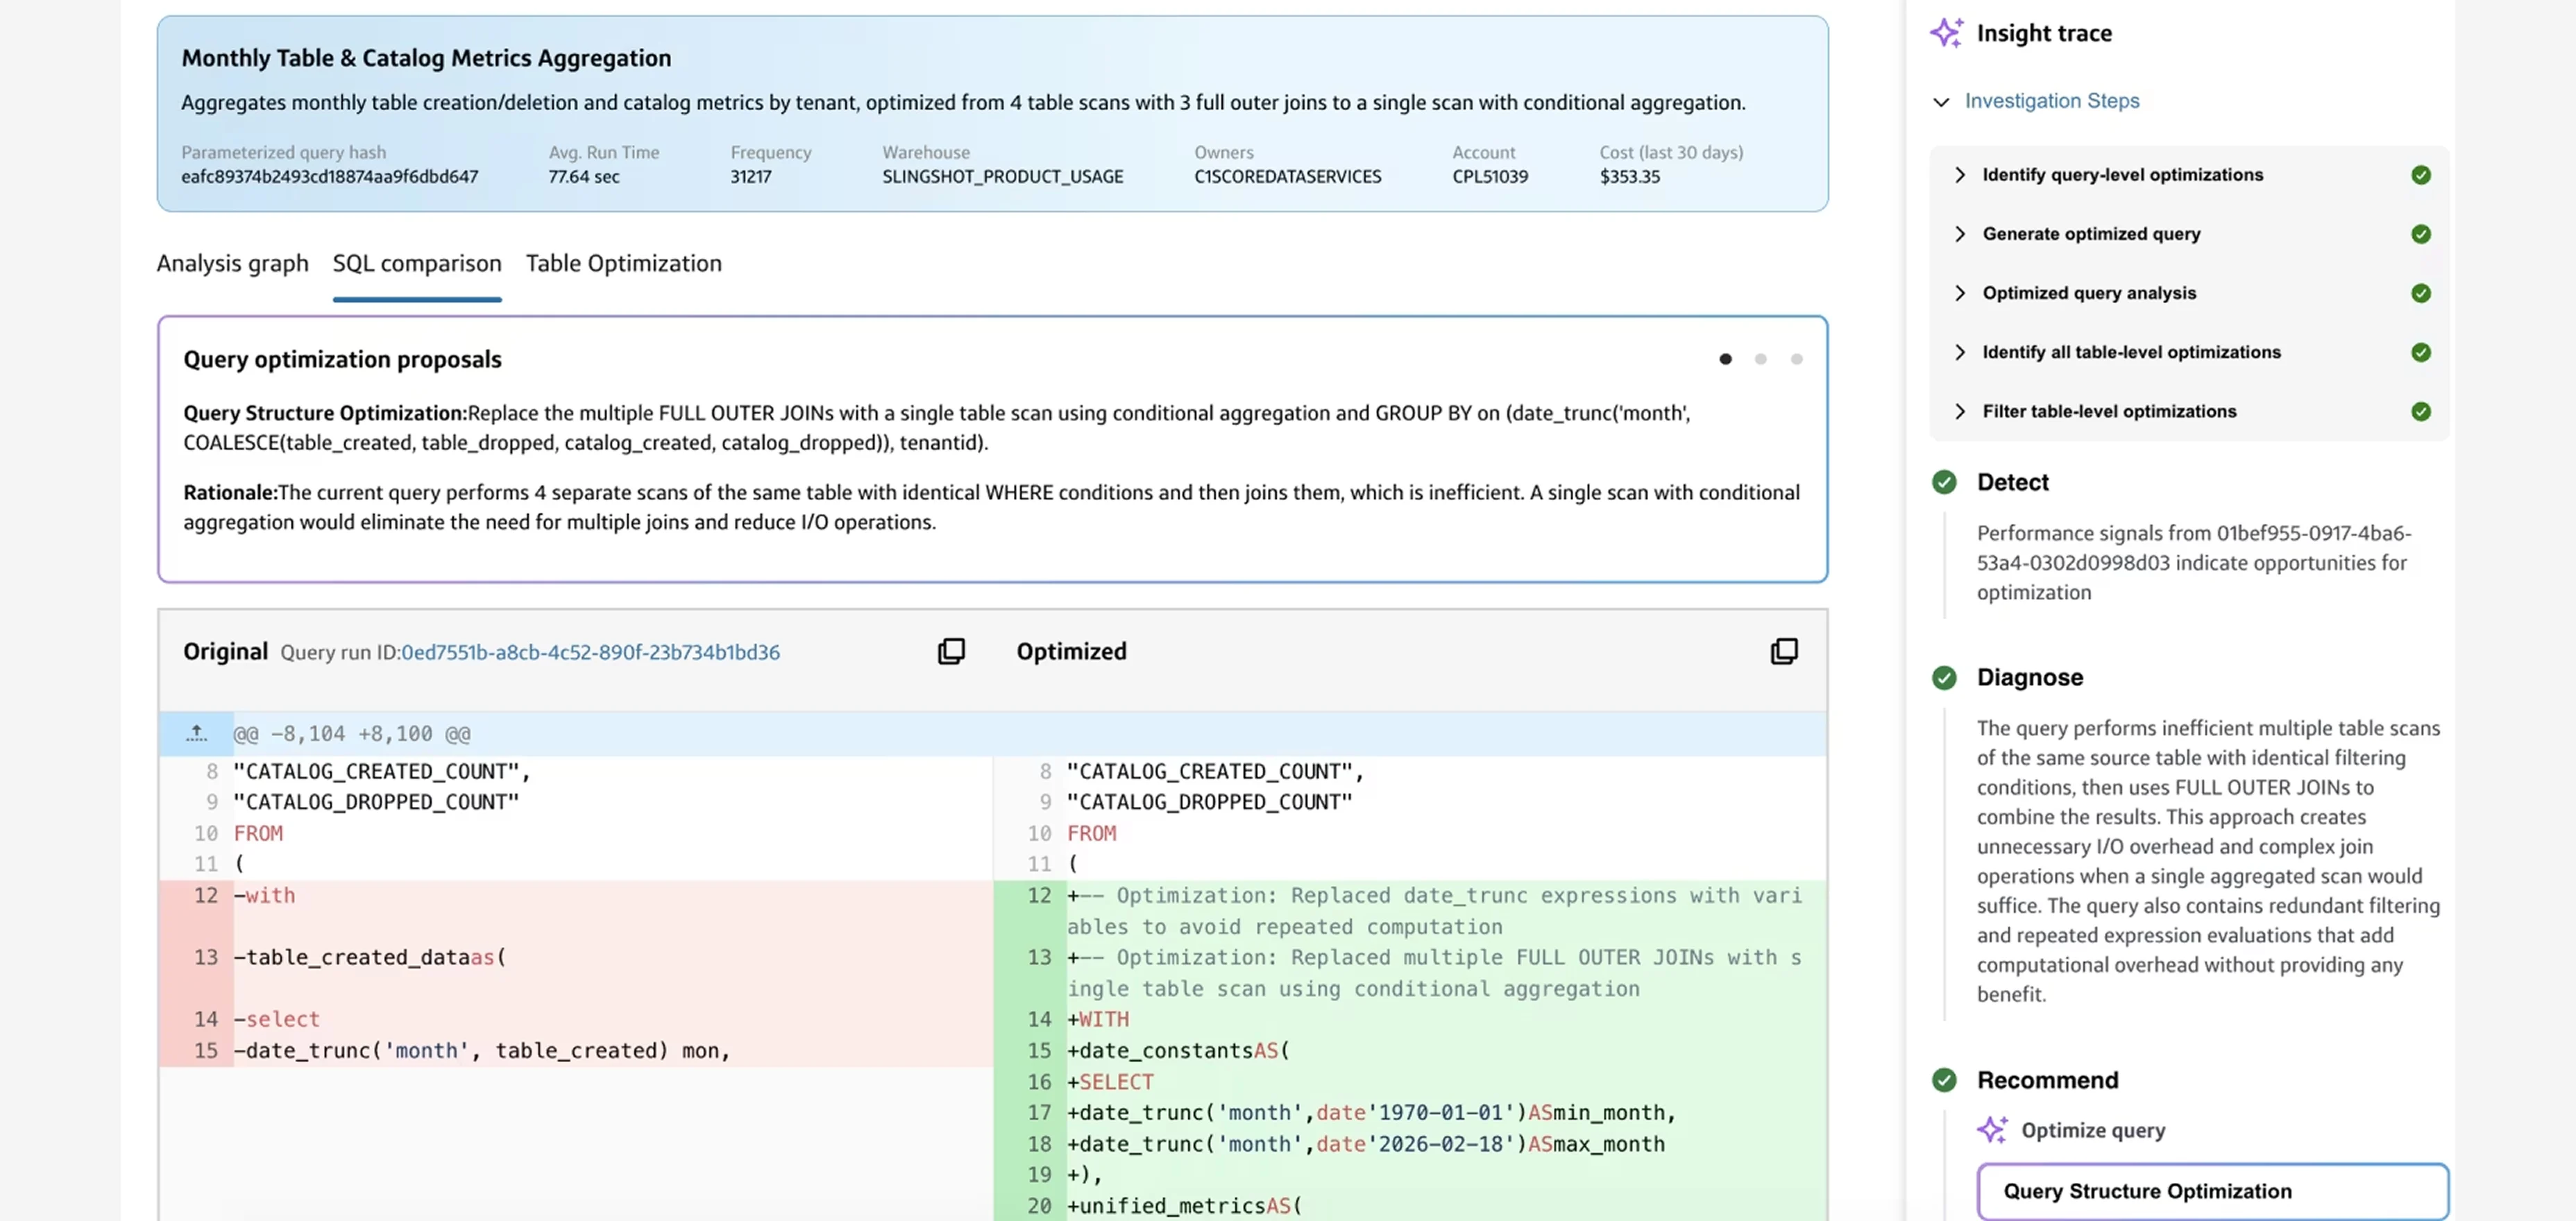Viewport: 2576px width, 1221px height.
Task: Click the 77.64 sec run time
Action: pos(584,177)
